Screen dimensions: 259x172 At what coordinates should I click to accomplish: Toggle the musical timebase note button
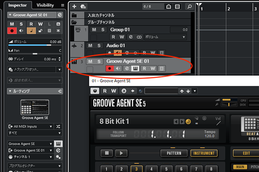tap(31, 31)
